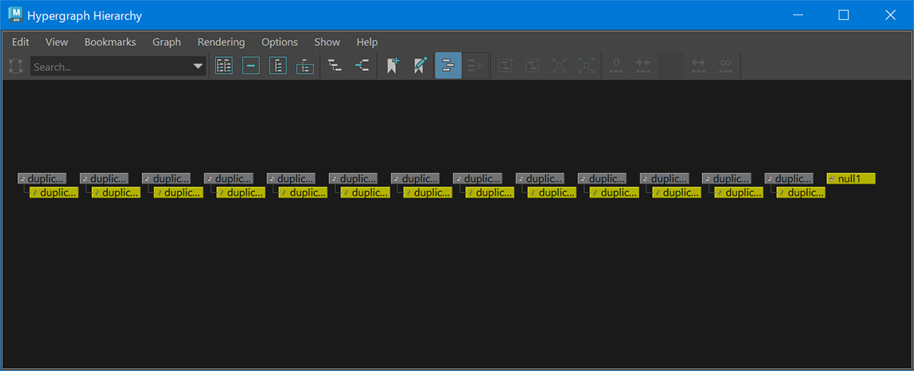This screenshot has width=914, height=371.
Task: Close the Hypergraph Hierarchy window
Action: pos(890,15)
